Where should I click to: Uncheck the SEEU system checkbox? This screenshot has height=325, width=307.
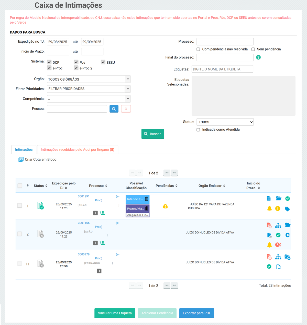click(103, 62)
